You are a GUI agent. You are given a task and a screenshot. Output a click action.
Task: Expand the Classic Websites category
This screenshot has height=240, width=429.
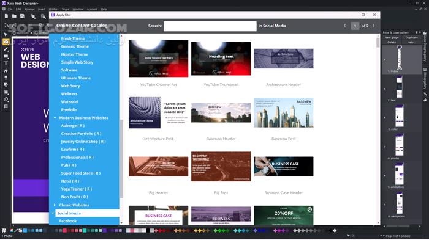(55, 205)
